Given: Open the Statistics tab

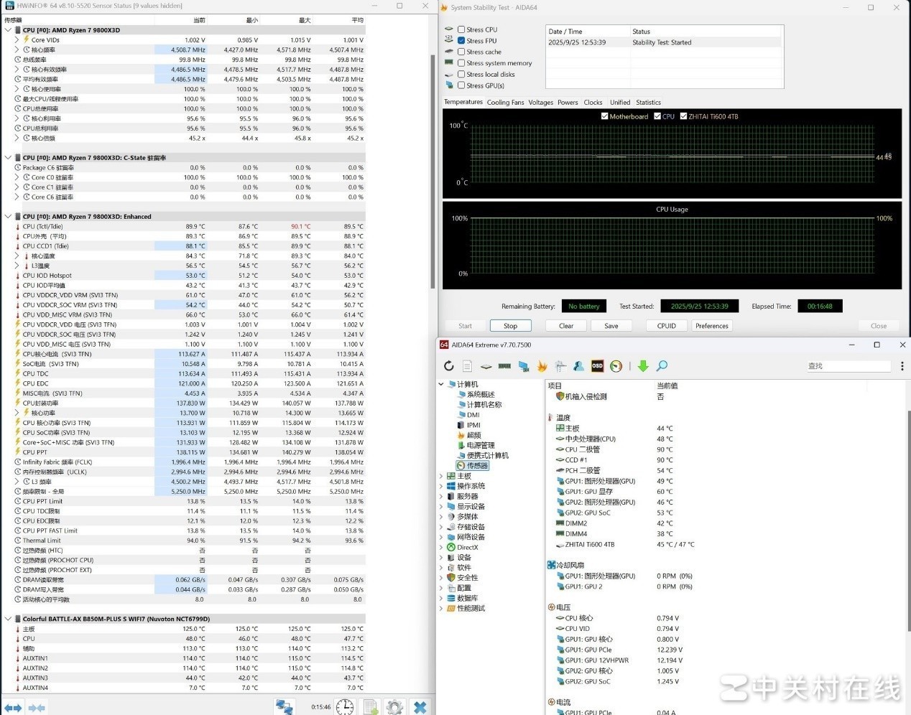Looking at the screenshot, I should pyautogui.click(x=648, y=103).
